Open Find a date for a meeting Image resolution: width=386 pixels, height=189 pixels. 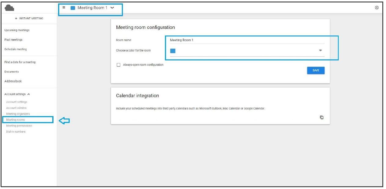[20, 62]
